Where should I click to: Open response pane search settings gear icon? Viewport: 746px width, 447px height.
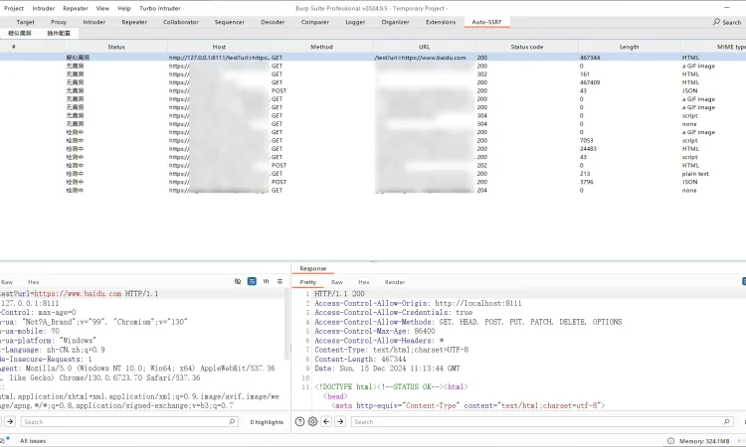pos(312,421)
